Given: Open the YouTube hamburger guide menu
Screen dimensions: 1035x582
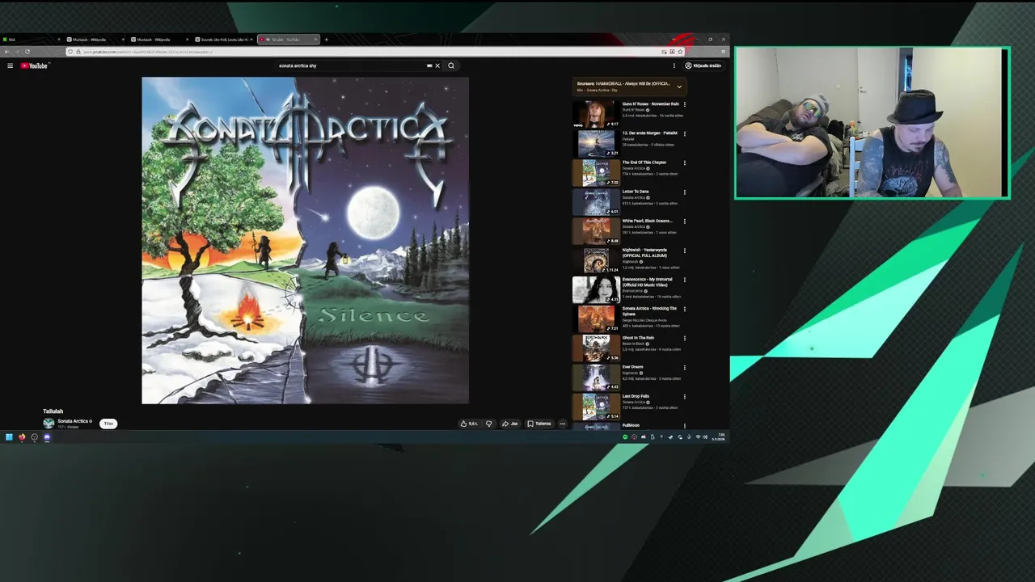Looking at the screenshot, I should click(x=10, y=65).
